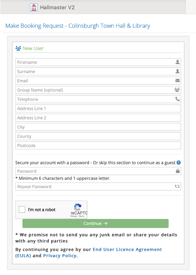This screenshot has height=275, width=196.
Task: Click the New User people icon
Action: (x=18, y=48)
